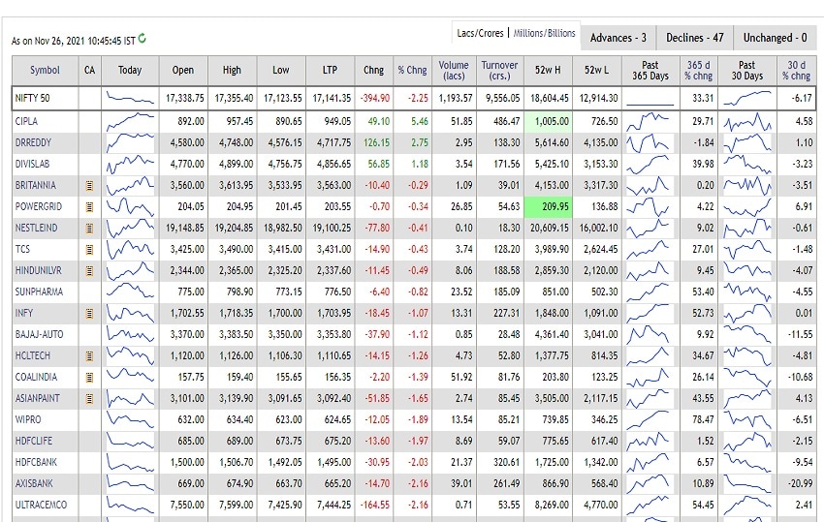Select the Lacs/Crores unit option
The image size is (824, 522).
point(480,33)
